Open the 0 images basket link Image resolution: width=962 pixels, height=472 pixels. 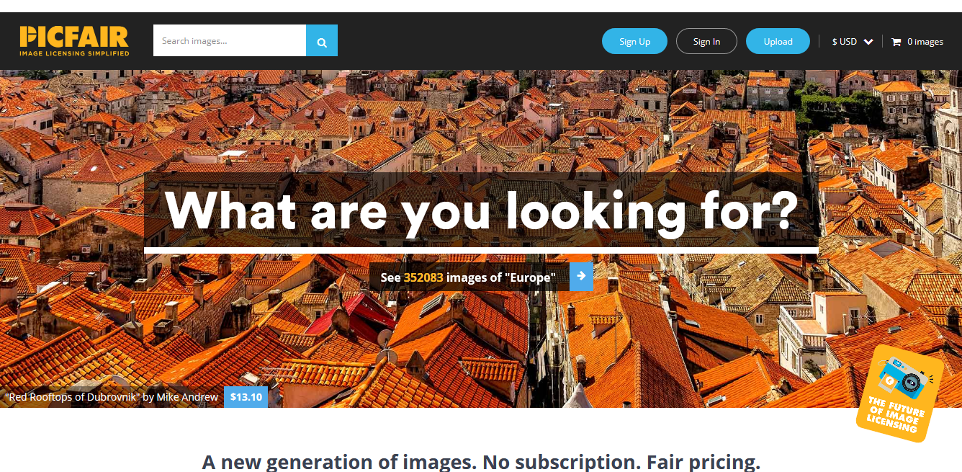(917, 42)
